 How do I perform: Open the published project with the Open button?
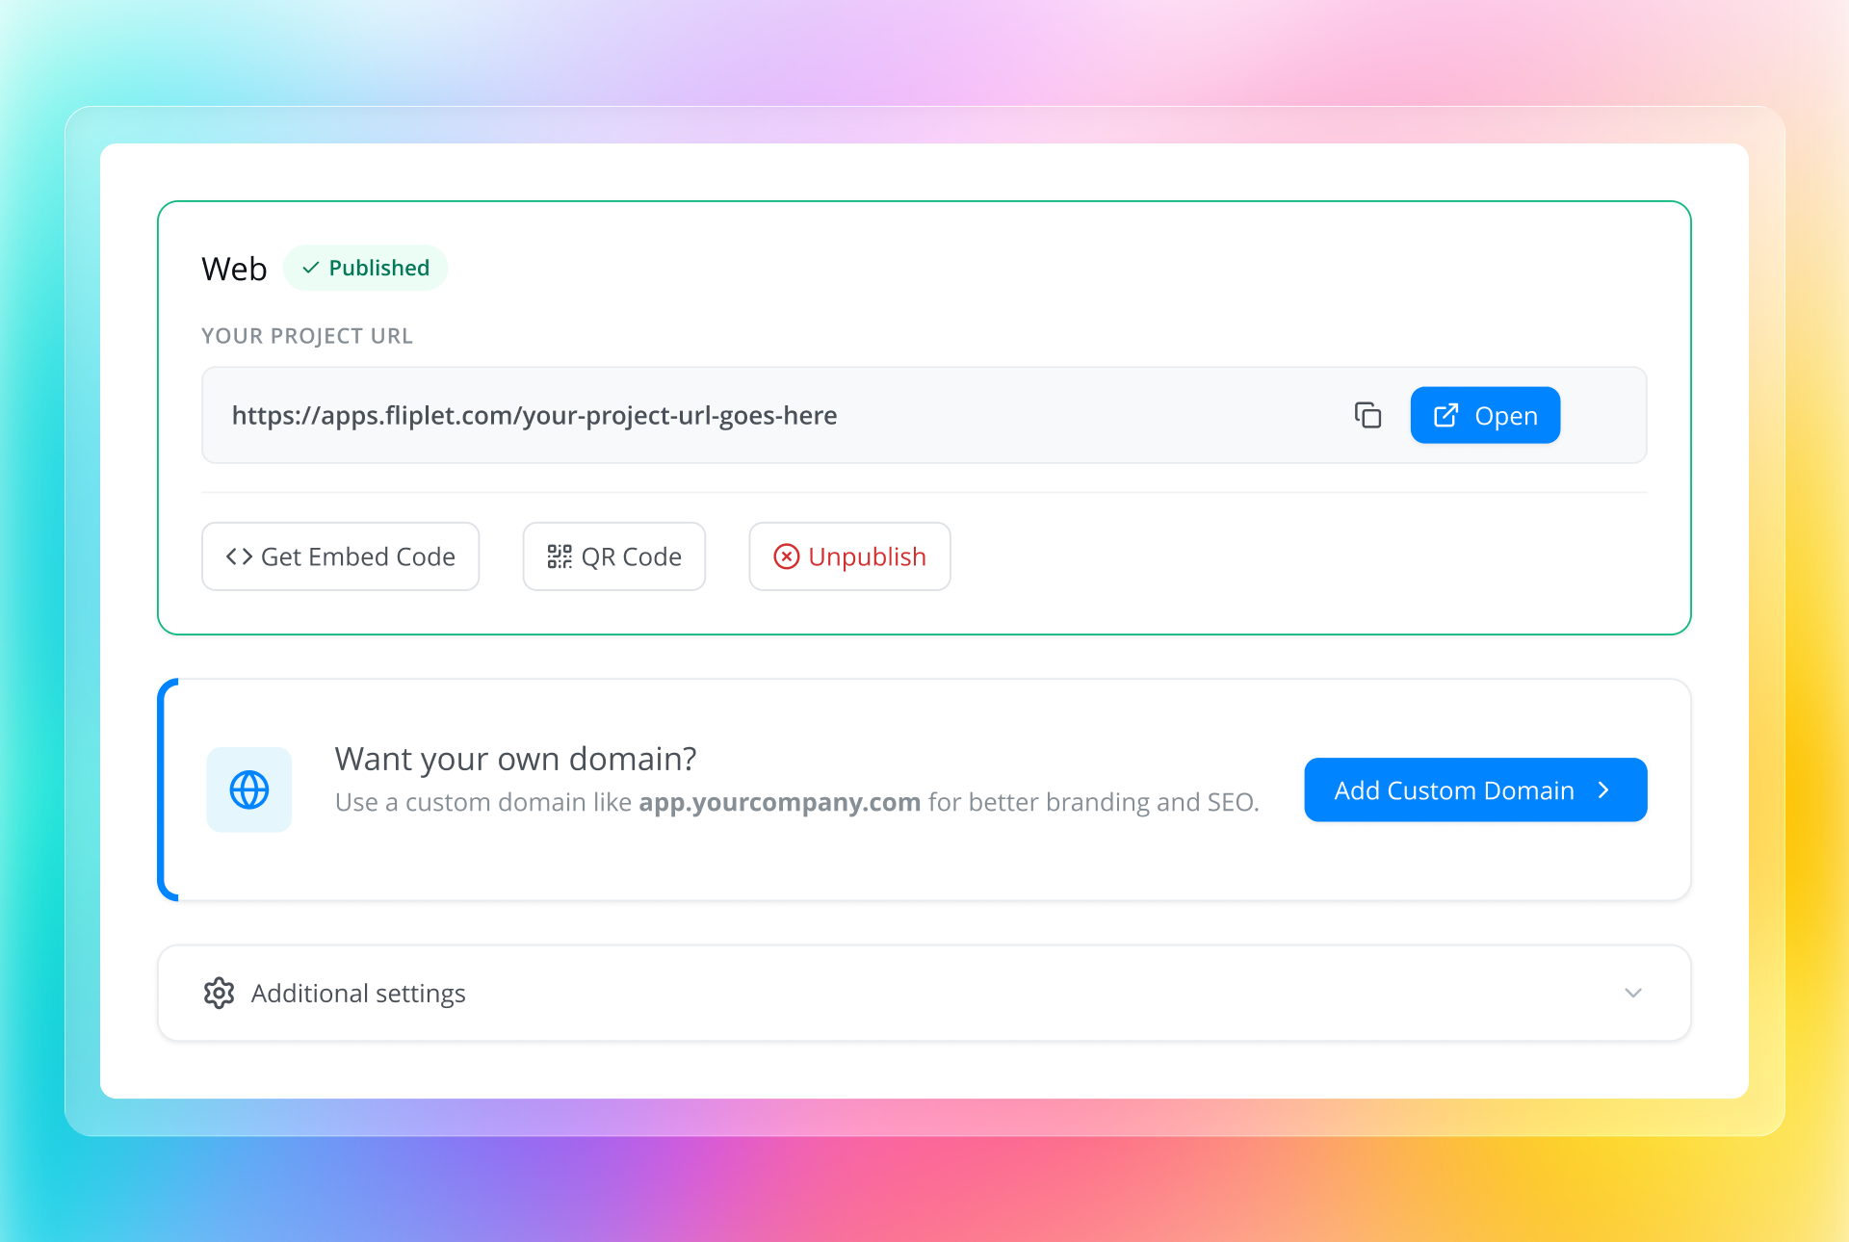[1485, 415]
